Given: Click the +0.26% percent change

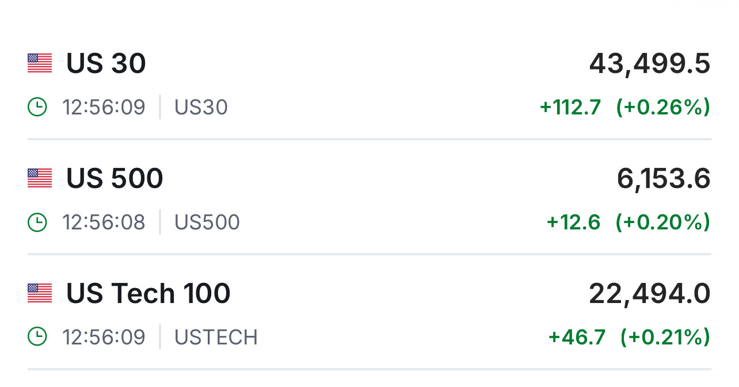Looking at the screenshot, I should [662, 107].
